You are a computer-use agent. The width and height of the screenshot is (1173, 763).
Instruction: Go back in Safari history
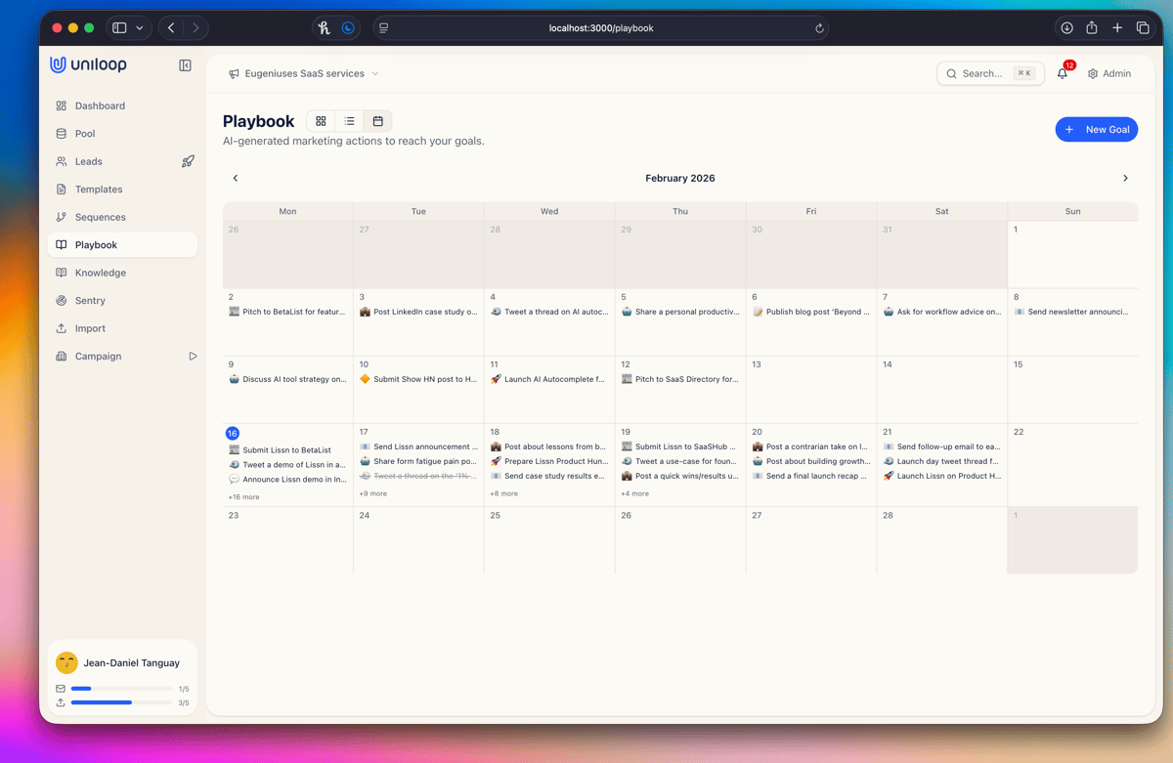(x=171, y=28)
